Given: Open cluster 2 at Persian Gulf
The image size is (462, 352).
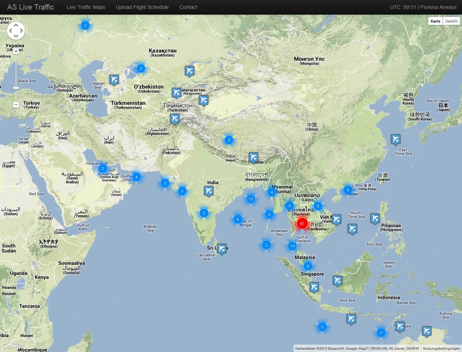Looking at the screenshot, I should [x=103, y=169].
